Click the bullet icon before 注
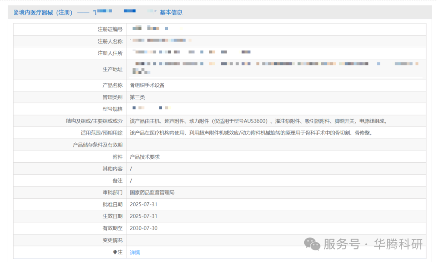This screenshot has width=437, height=262. 115,252
